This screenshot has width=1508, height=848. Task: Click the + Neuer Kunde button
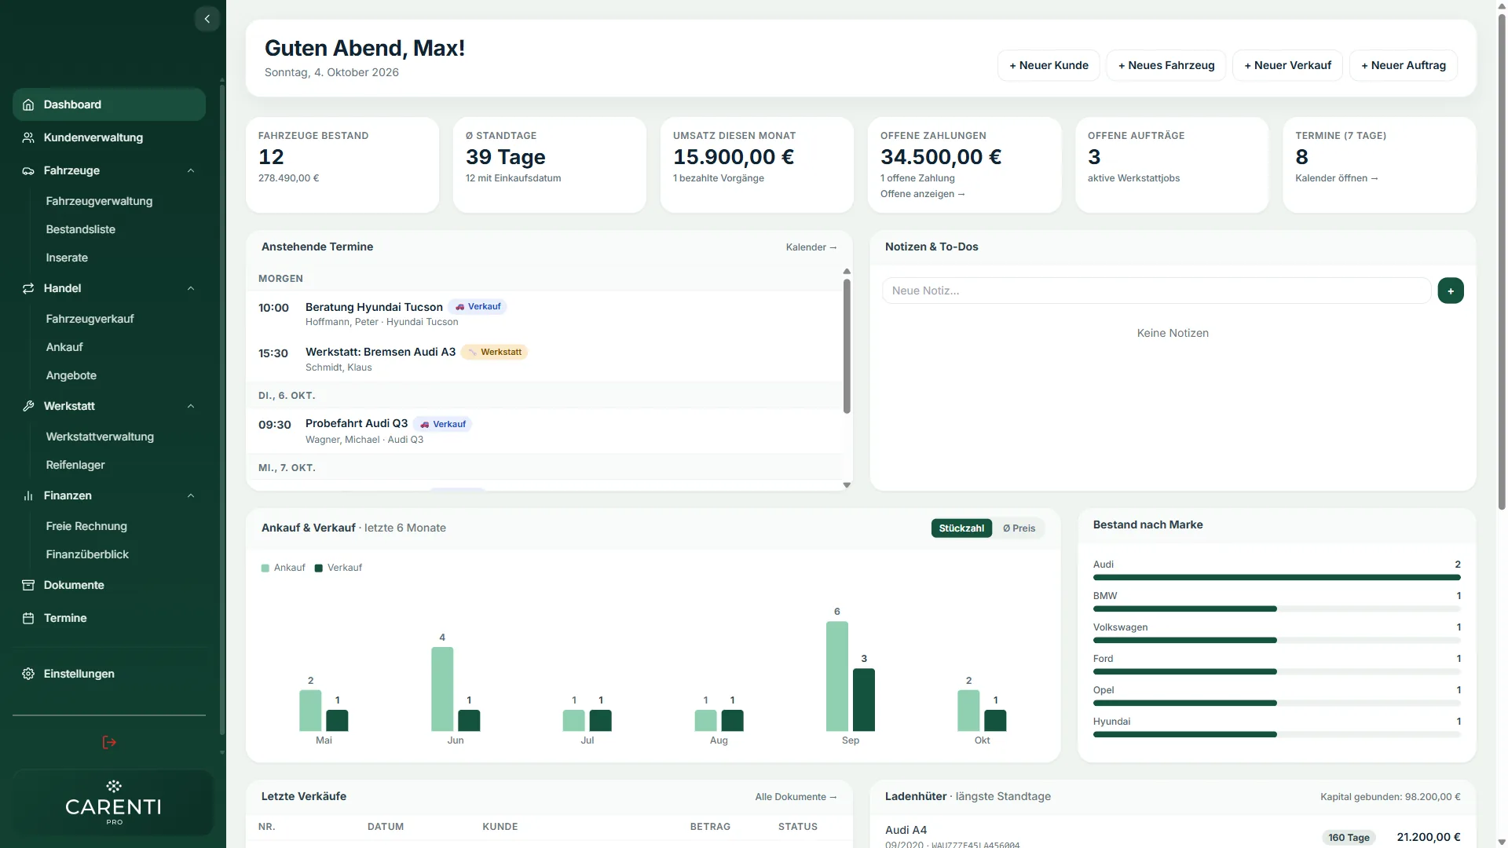point(1049,65)
